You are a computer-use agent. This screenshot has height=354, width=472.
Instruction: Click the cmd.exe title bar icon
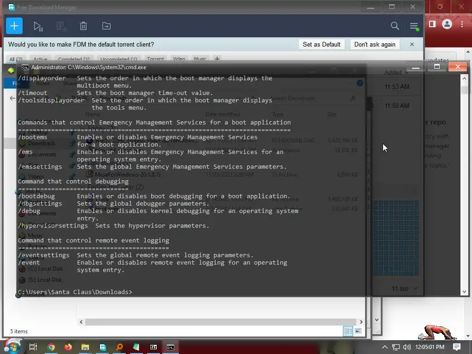pos(25,67)
